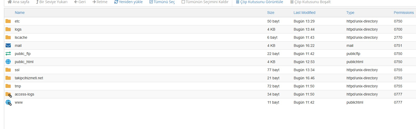View trash via Çöp Kutusunu Görüntüle
The height and width of the screenshot is (129, 416).
(x=260, y=2)
